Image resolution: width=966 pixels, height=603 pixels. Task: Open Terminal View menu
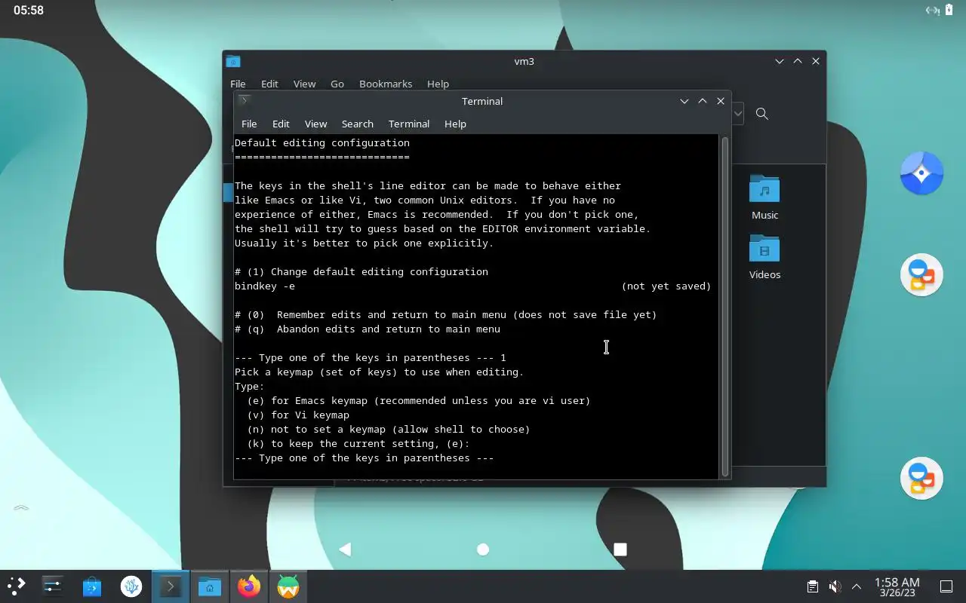pos(315,124)
